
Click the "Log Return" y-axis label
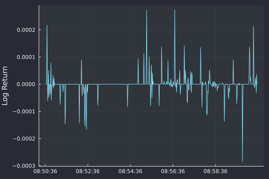coord(5,85)
